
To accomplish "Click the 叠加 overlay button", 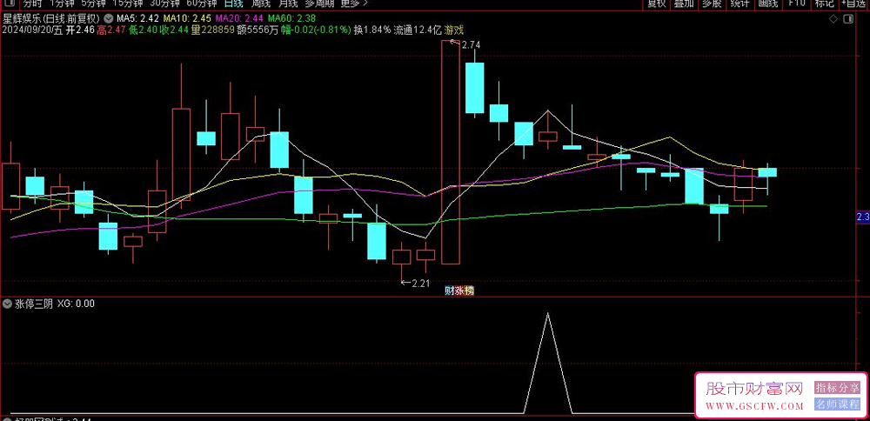I will 684,3.
